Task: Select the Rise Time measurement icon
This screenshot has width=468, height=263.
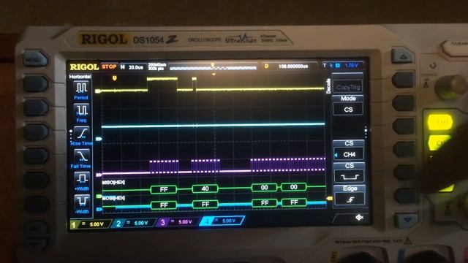Action: (x=81, y=133)
